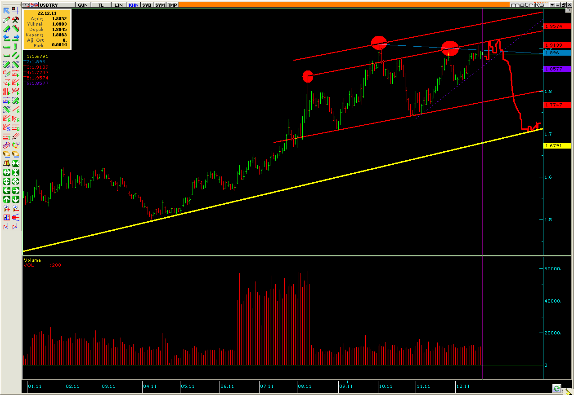Image resolution: width=574 pixels, height=395 pixels.
Task: Click the T1:1.6791 trend label
Action: pyautogui.click(x=36, y=57)
